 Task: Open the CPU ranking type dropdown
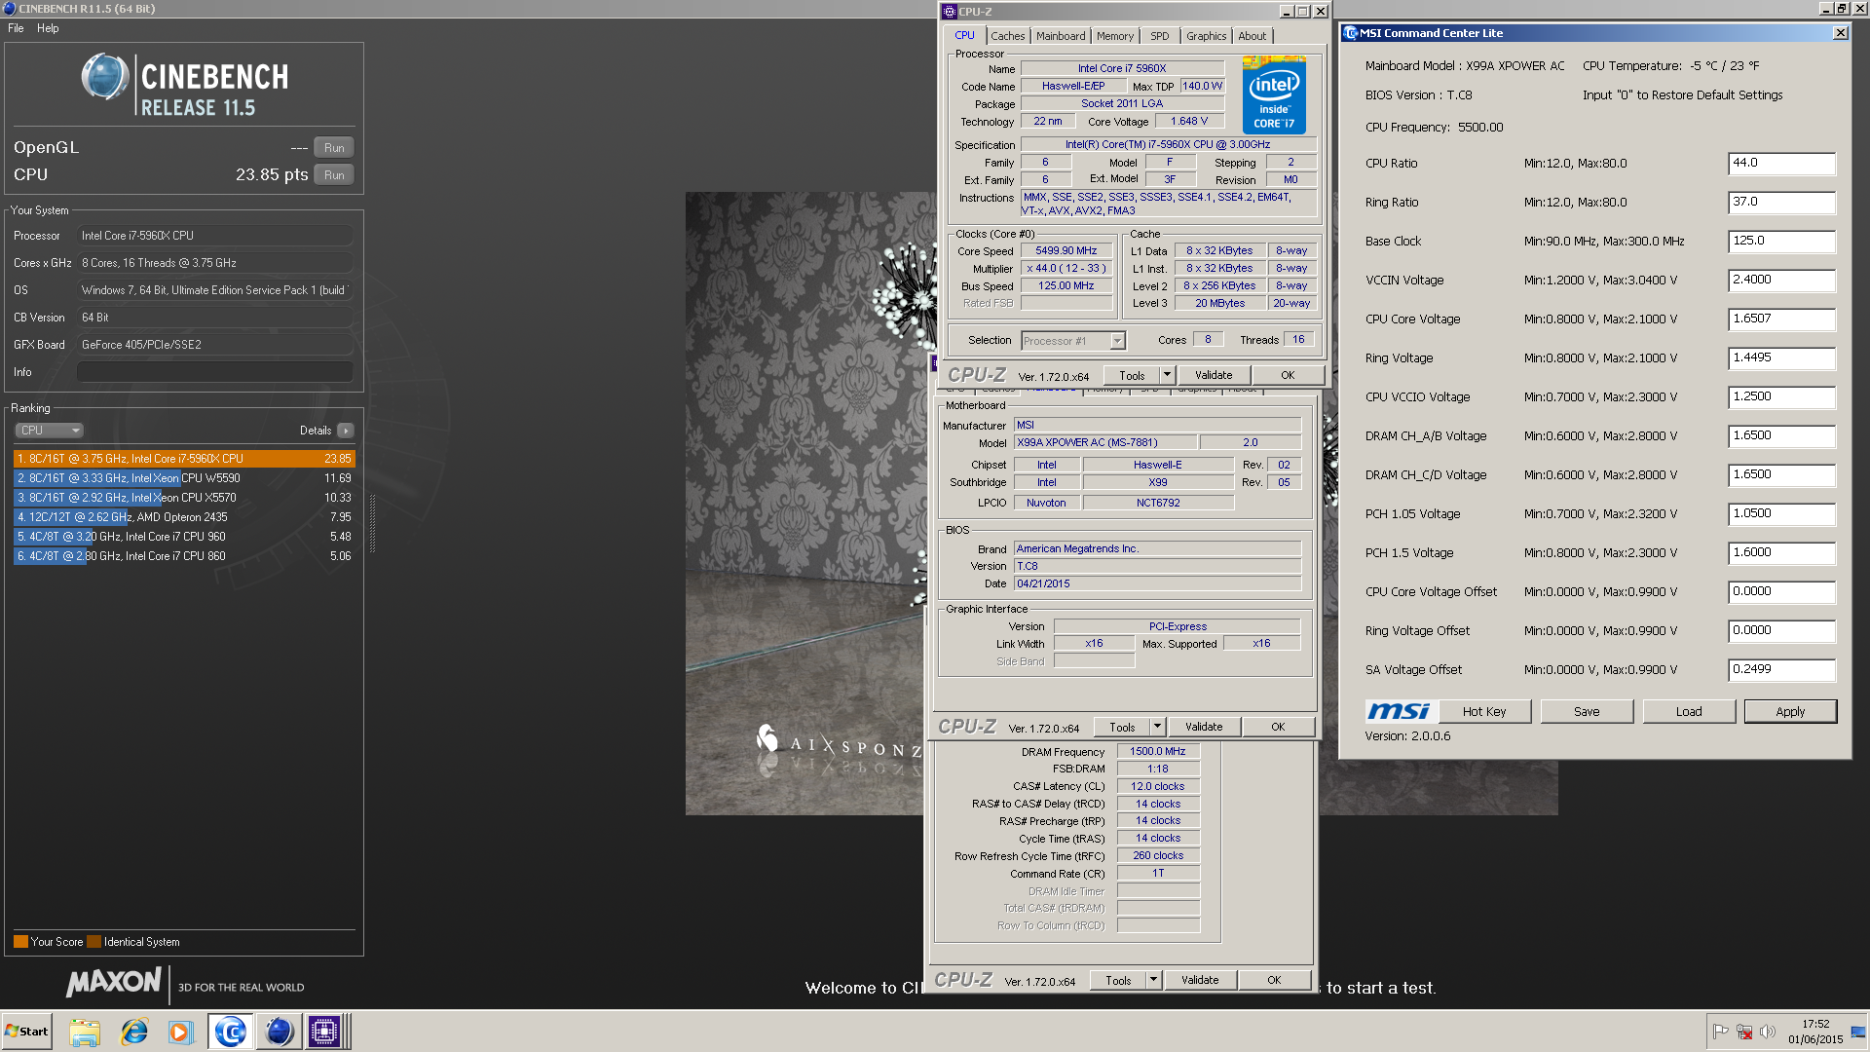49,431
